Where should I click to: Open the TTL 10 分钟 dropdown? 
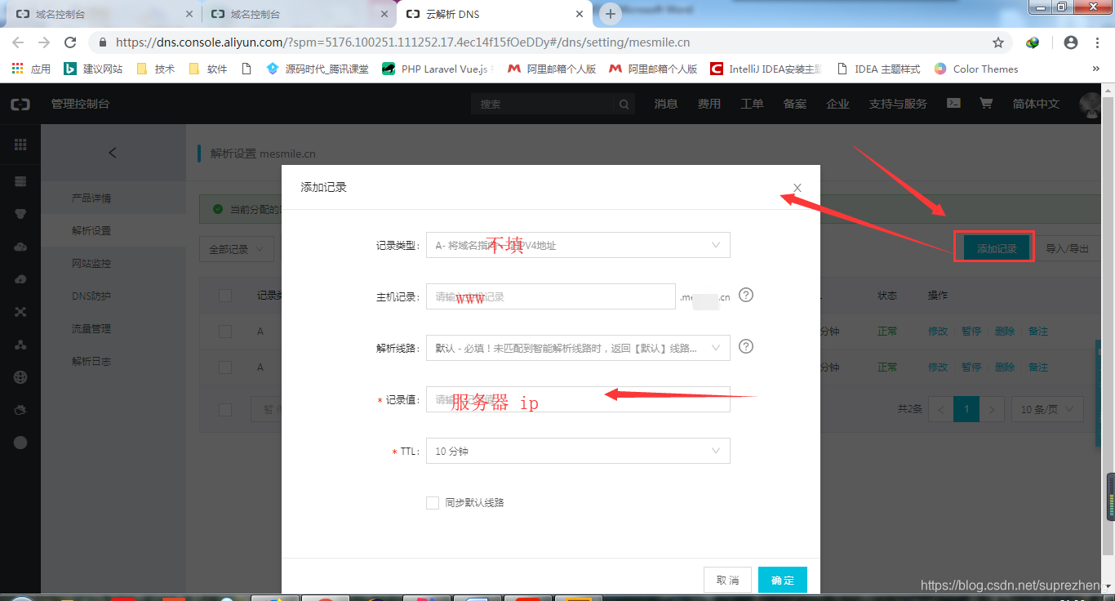(578, 451)
